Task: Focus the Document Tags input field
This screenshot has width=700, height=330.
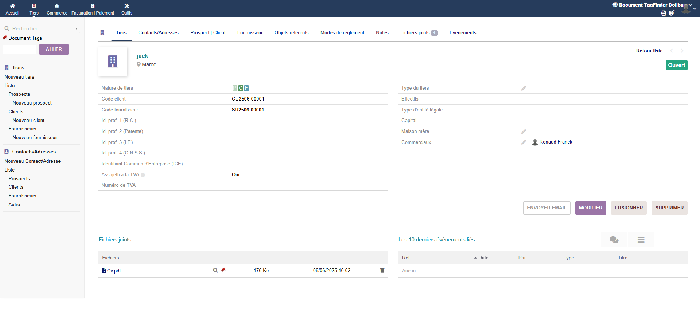Action: coord(19,50)
